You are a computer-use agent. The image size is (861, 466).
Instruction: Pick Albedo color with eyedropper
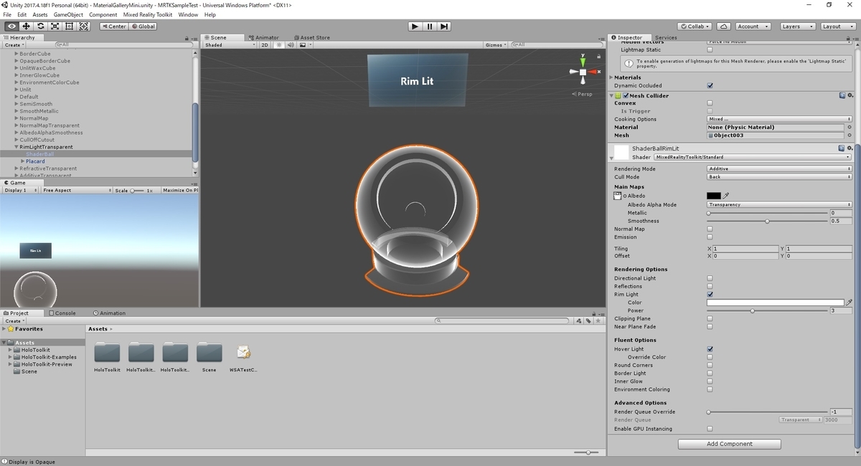click(x=725, y=196)
